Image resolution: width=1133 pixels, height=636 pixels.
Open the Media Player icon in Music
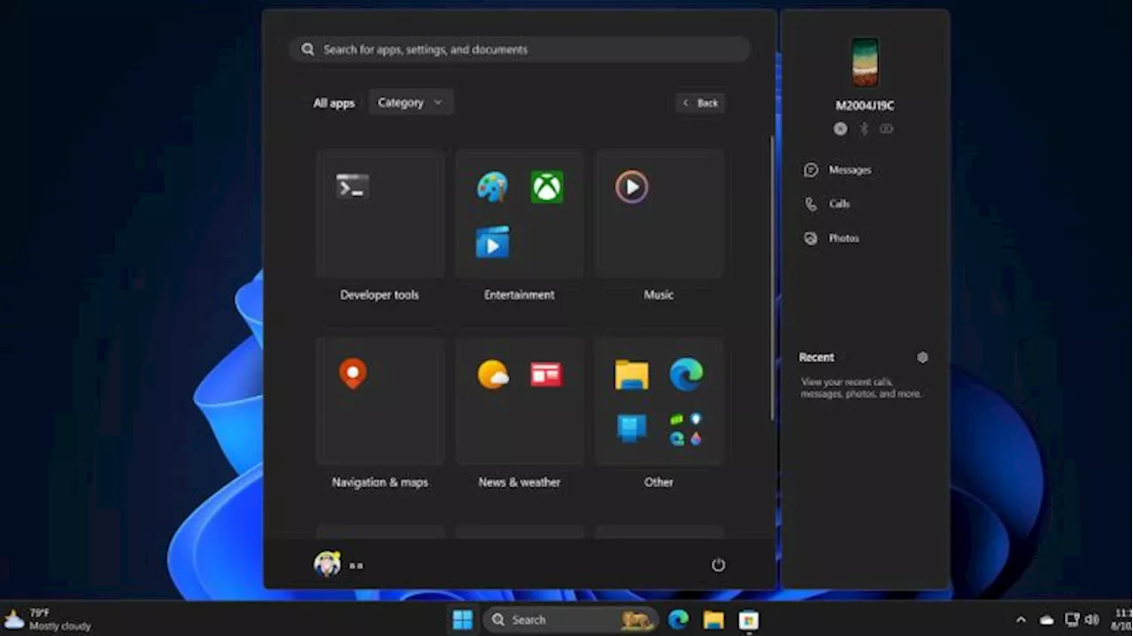pos(631,187)
